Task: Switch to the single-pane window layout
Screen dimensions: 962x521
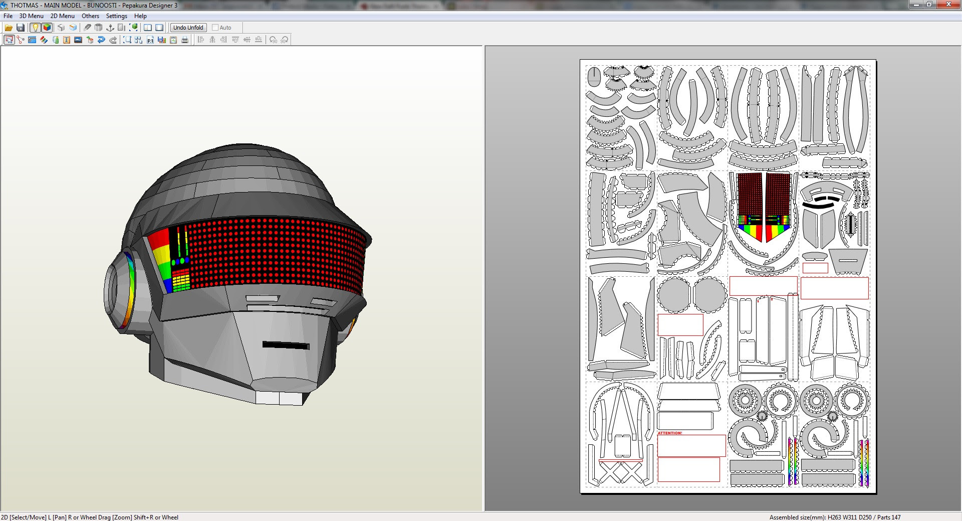Action: tap(159, 28)
